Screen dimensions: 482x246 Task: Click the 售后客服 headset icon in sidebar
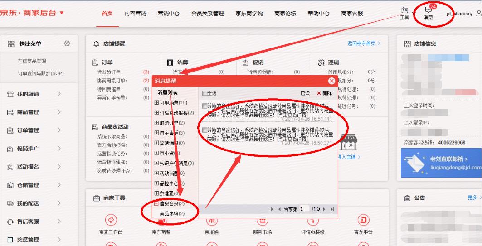coord(10,222)
